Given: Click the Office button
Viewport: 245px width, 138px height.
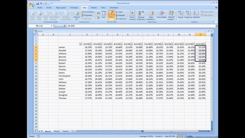Looking at the screenshot, I should click(x=31, y=5).
